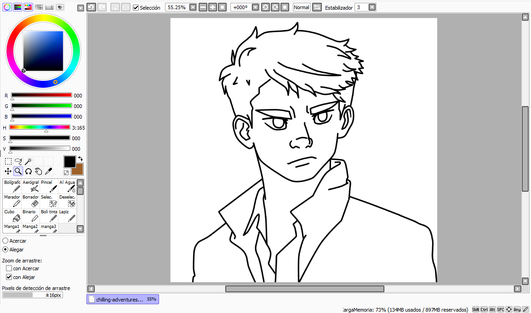Toggle the color wheel panel
This screenshot has width=531, height=313.
[7, 7]
